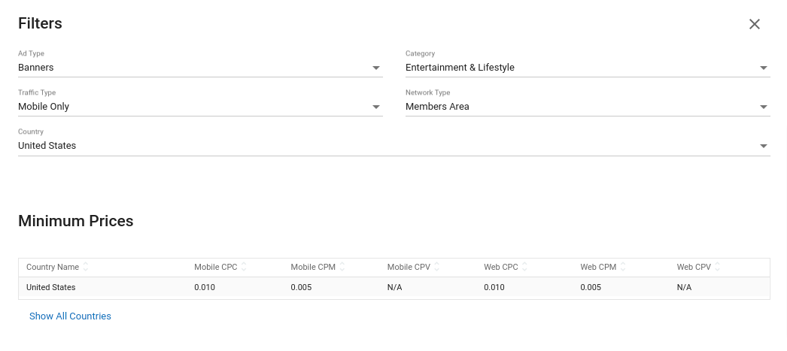787x351 pixels.
Task: Expand the Category dropdown
Action: [763, 68]
